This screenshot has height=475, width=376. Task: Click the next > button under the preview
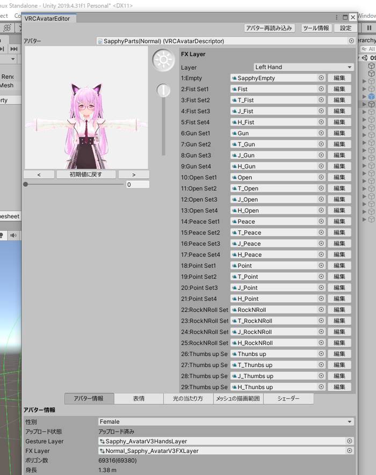[x=134, y=174]
